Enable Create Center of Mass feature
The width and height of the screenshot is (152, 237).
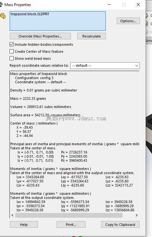coord(12,51)
